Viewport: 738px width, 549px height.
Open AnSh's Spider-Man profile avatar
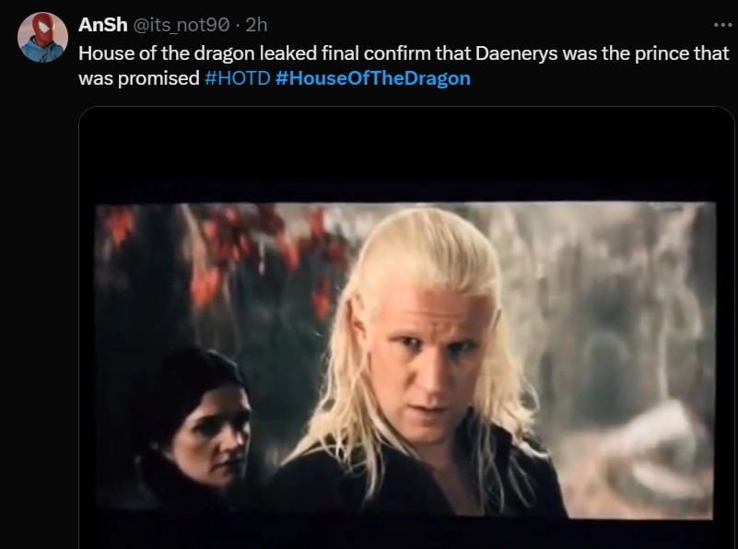click(x=42, y=37)
